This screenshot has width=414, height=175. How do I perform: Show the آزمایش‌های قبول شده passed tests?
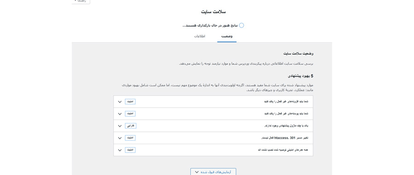point(213,172)
